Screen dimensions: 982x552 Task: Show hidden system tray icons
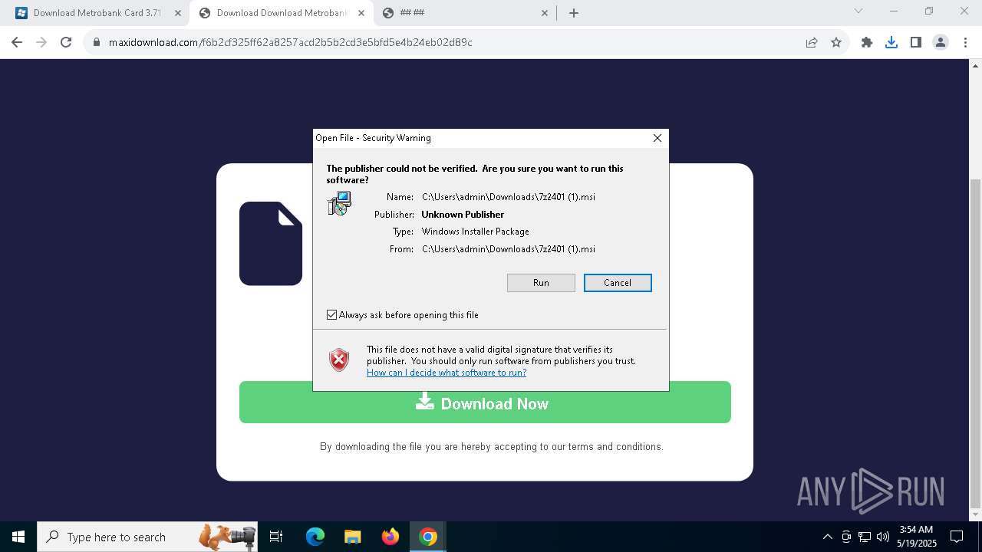click(x=828, y=537)
